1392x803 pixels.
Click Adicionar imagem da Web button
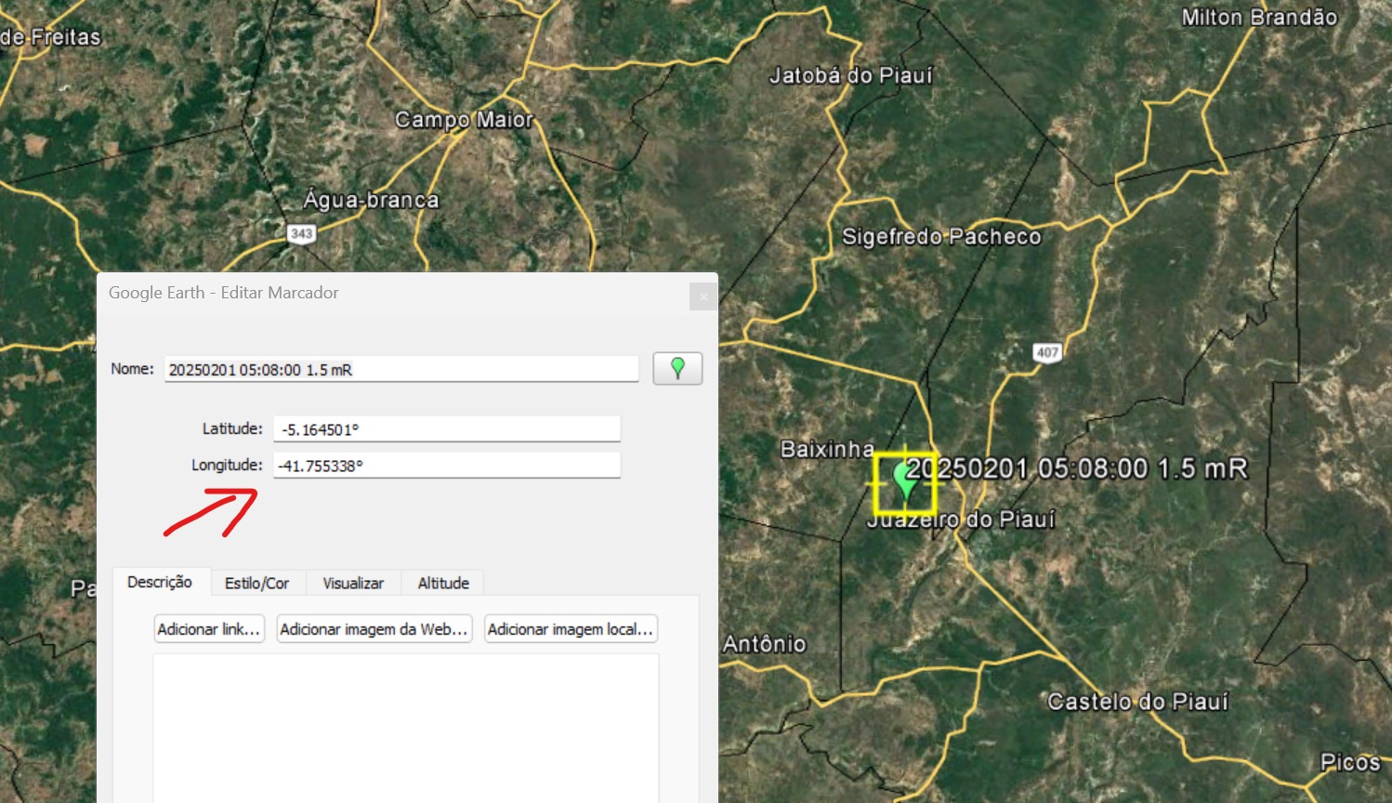click(374, 629)
